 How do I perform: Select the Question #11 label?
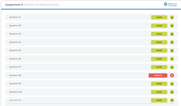point(15,100)
